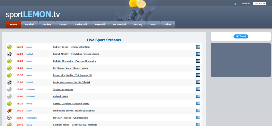Click the motorsports category label
This screenshot has height=126, width=272.
tap(32, 118)
